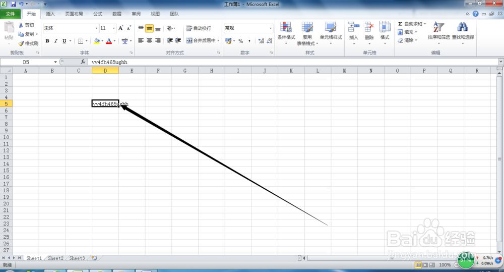Open Cell Styles (单元格样式)
The width and height of the screenshot is (504, 272).
tap(331, 33)
